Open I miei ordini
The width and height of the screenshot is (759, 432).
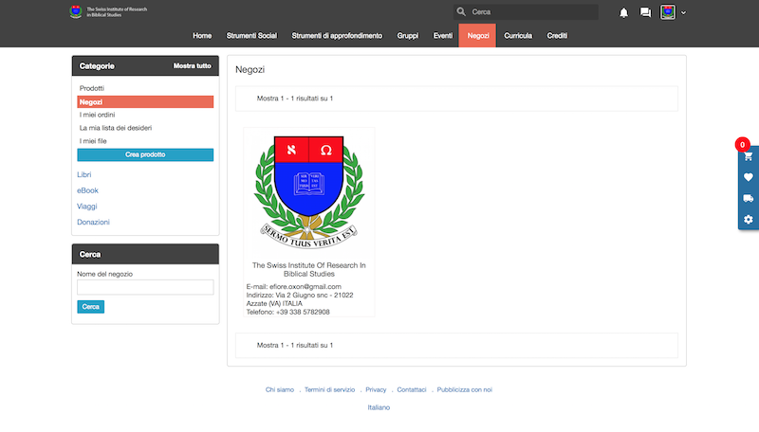98,115
